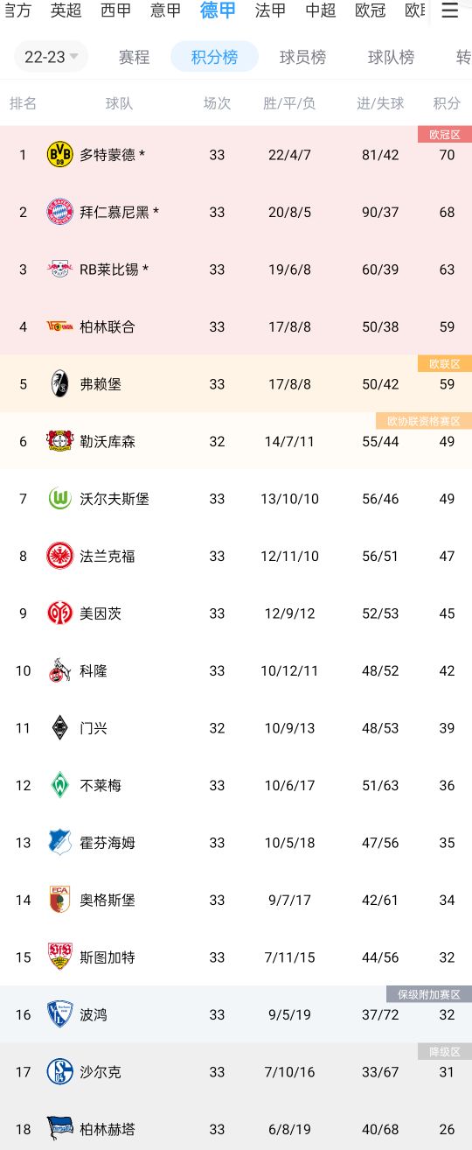Tap the Bayer Leverkusen club logo
The height and width of the screenshot is (1150, 472).
click(x=59, y=441)
